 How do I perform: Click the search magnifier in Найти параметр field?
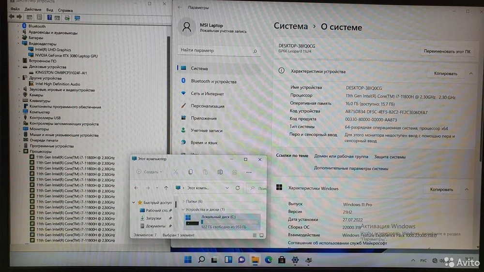tap(255, 51)
